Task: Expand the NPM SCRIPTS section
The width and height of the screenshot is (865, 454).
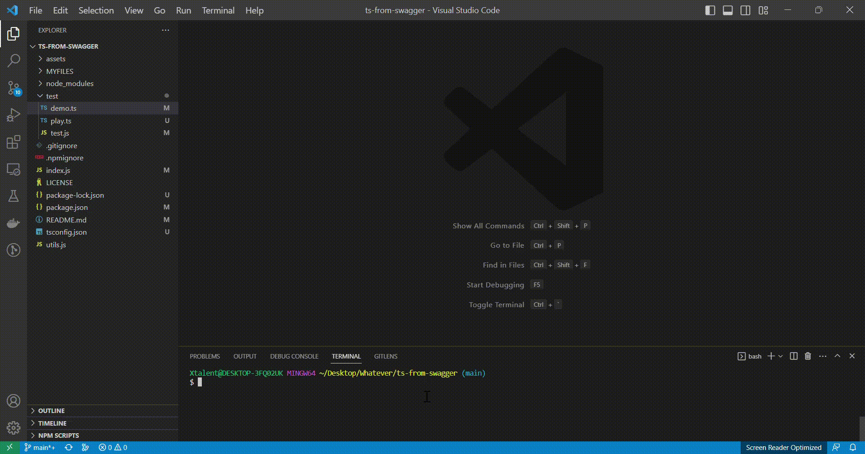Action: 103,436
